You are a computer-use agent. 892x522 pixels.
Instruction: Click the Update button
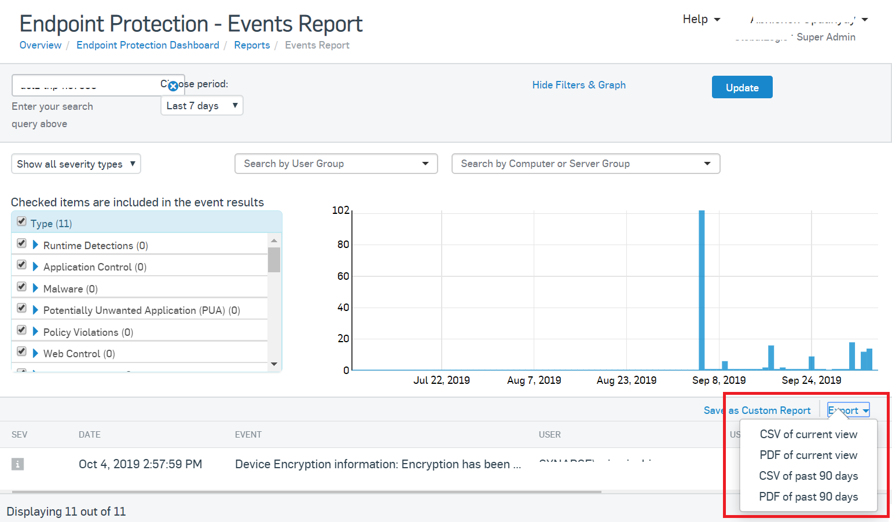click(x=742, y=87)
